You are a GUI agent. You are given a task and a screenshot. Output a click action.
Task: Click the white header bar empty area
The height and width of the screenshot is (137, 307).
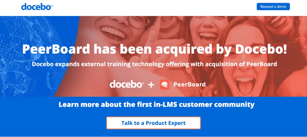(153, 8)
